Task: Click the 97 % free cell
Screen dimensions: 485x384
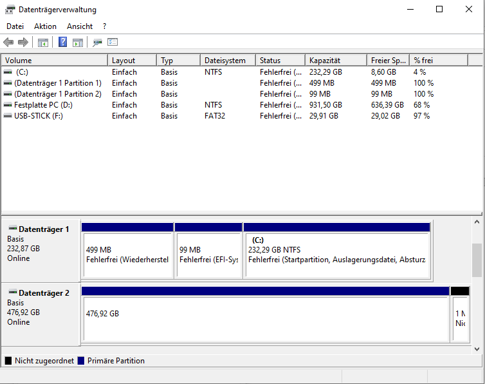Action: (x=421, y=116)
